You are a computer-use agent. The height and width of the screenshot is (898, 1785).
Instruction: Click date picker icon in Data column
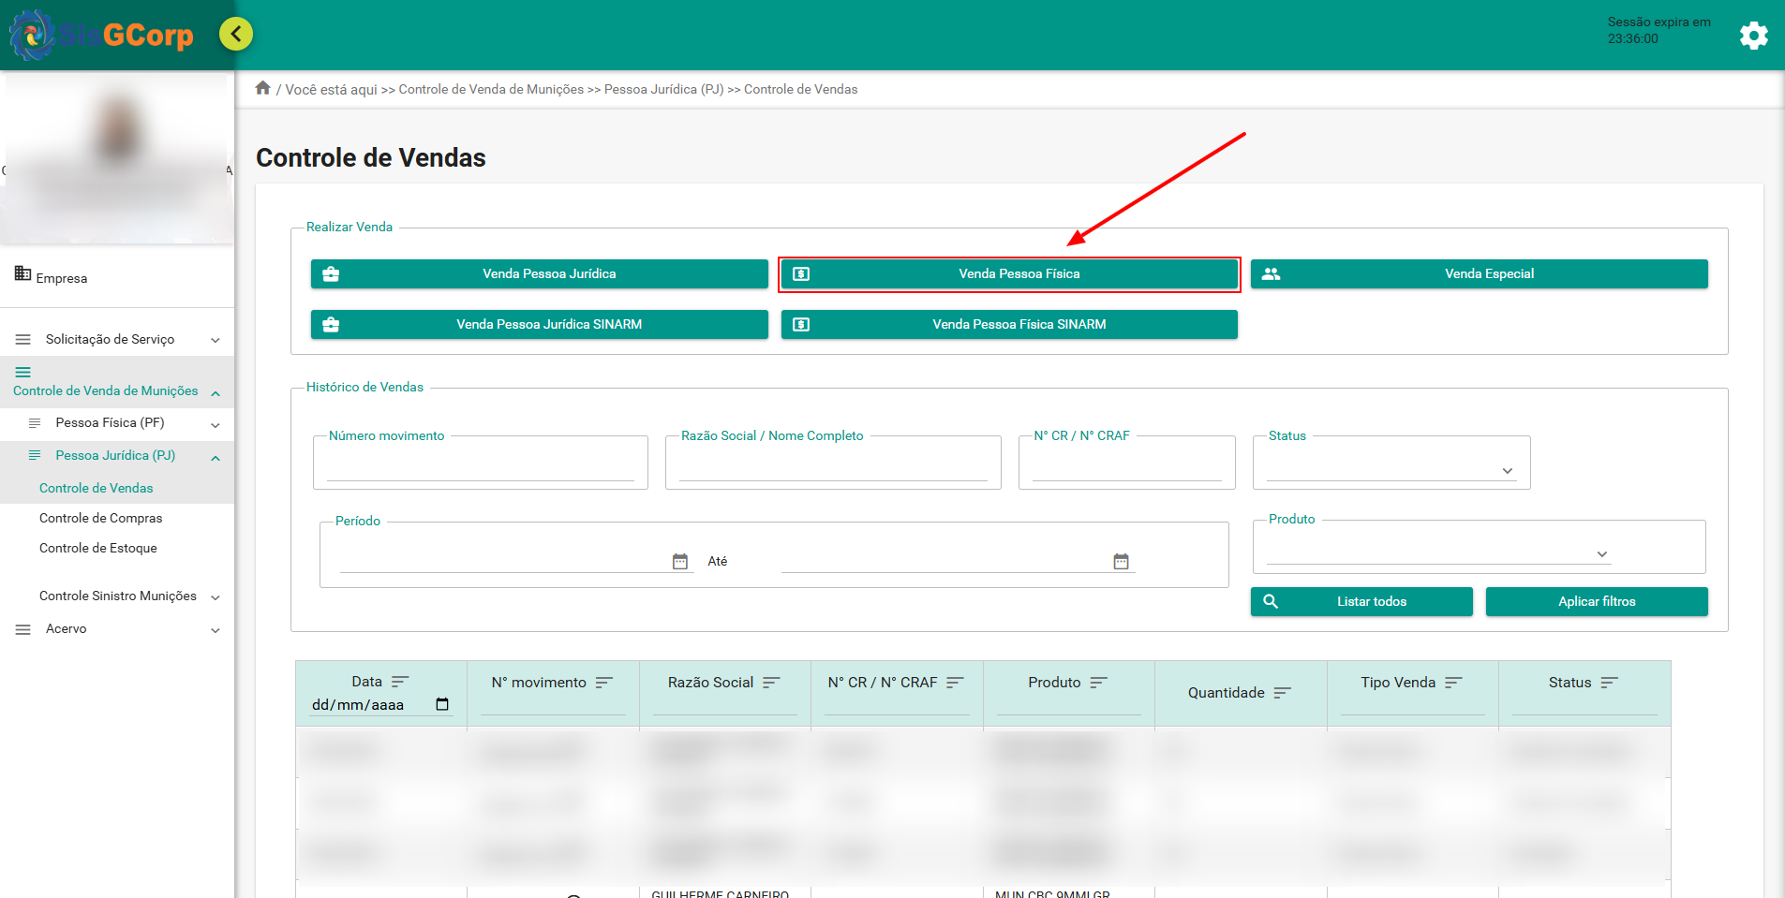click(442, 704)
